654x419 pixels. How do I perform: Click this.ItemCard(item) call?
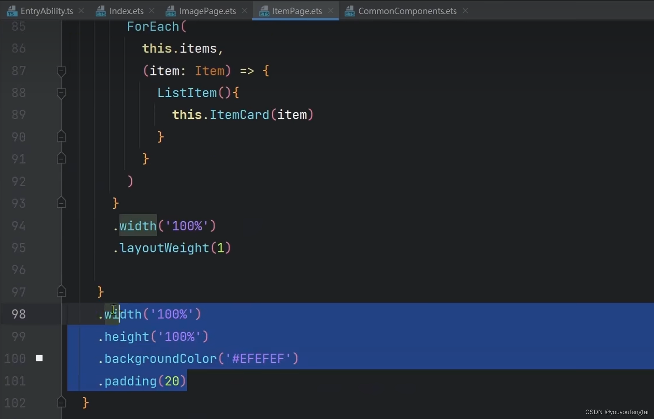(x=243, y=115)
